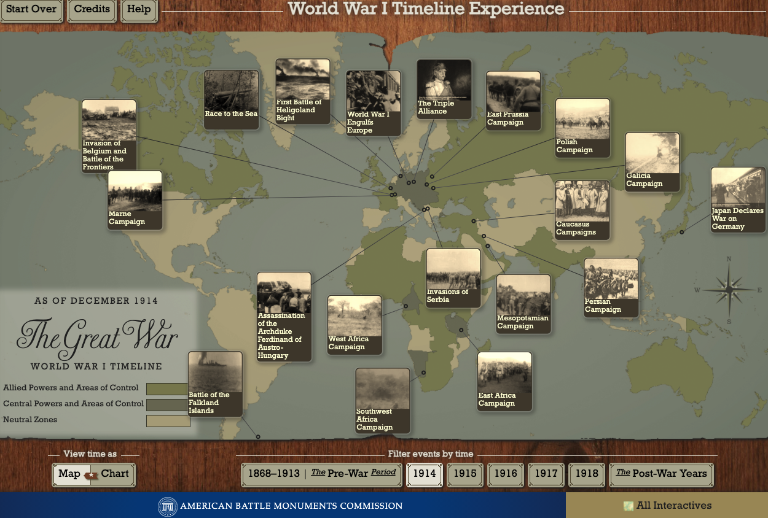This screenshot has height=518, width=768.
Task: Click the map marker near Japan
Action: (x=681, y=232)
